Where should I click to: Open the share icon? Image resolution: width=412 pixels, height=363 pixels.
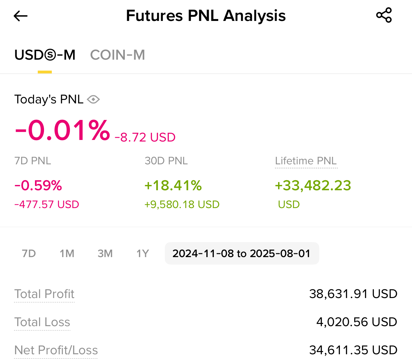384,15
